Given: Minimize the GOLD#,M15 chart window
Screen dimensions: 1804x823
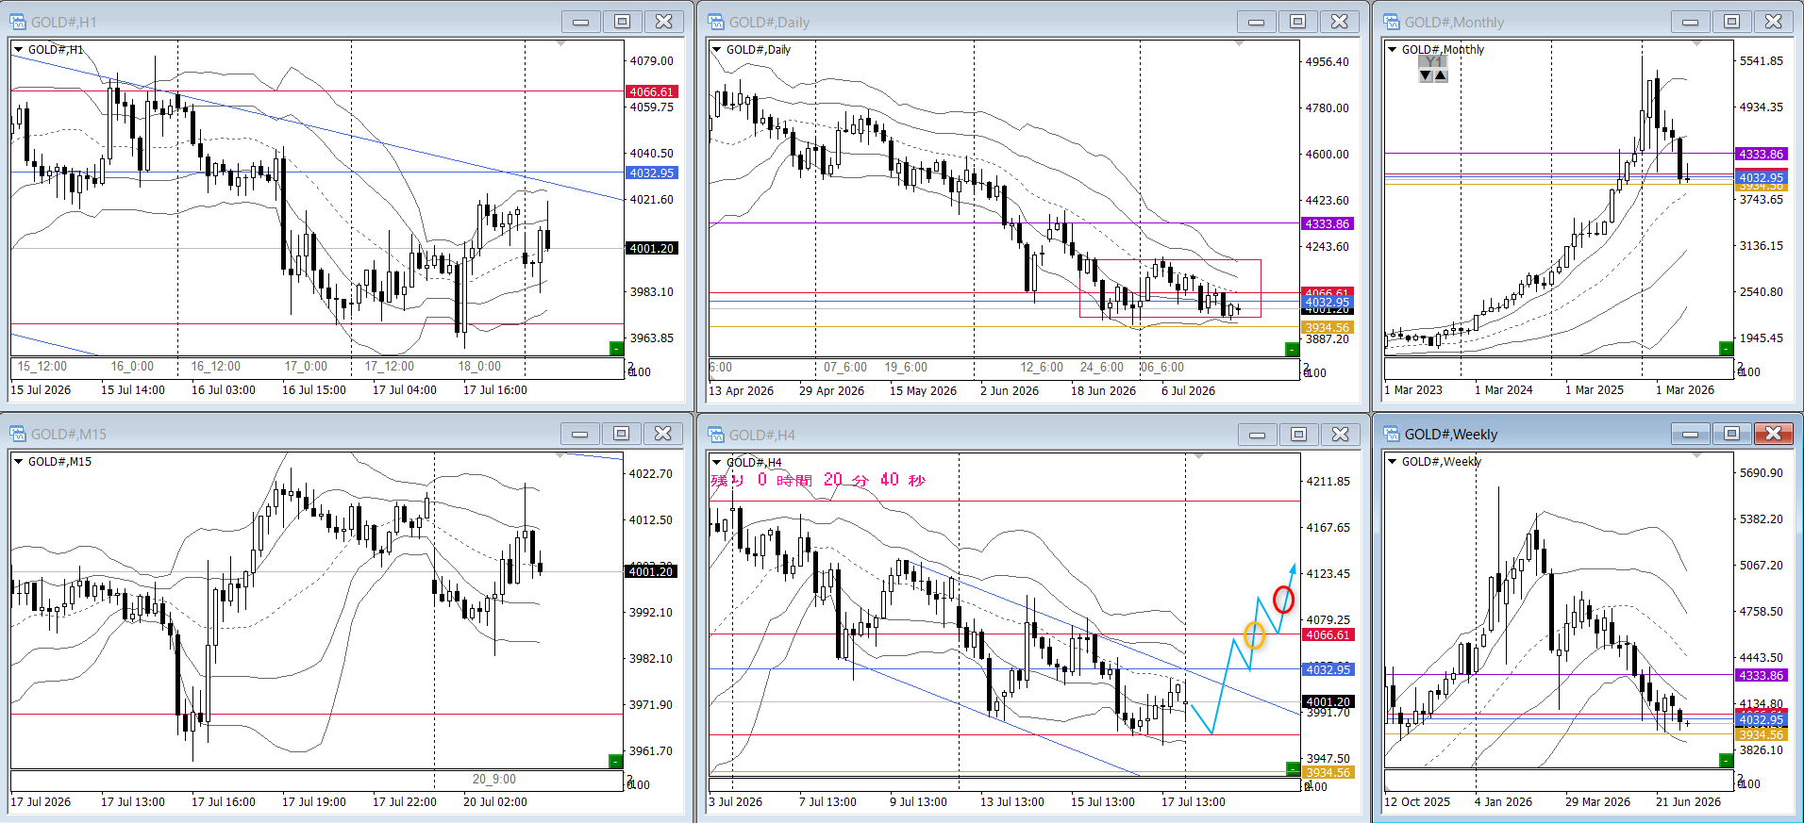Looking at the screenshot, I should 579,434.
